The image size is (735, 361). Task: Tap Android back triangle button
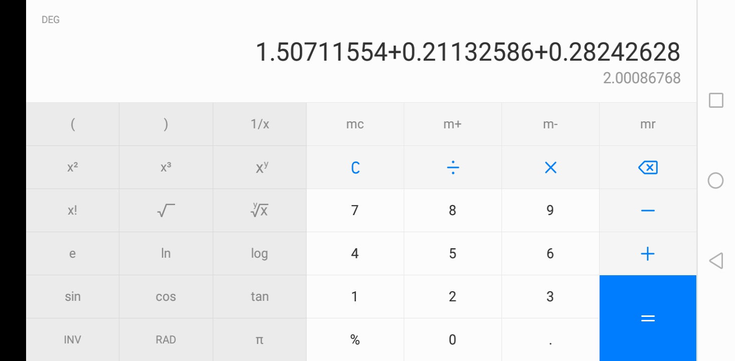tap(716, 261)
